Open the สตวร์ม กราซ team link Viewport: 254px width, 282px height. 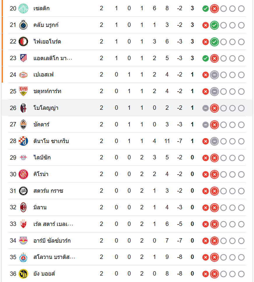(x=48, y=191)
